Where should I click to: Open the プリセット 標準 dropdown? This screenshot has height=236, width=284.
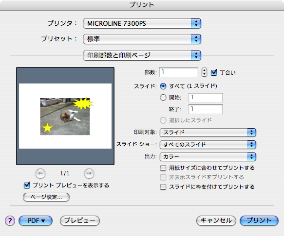[142, 39]
